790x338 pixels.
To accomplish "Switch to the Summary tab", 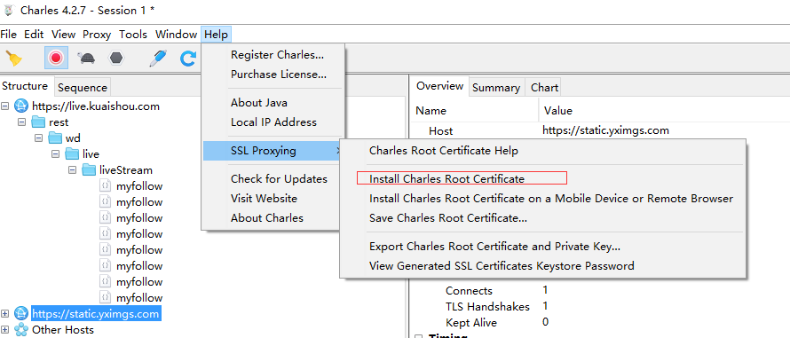I will click(496, 88).
